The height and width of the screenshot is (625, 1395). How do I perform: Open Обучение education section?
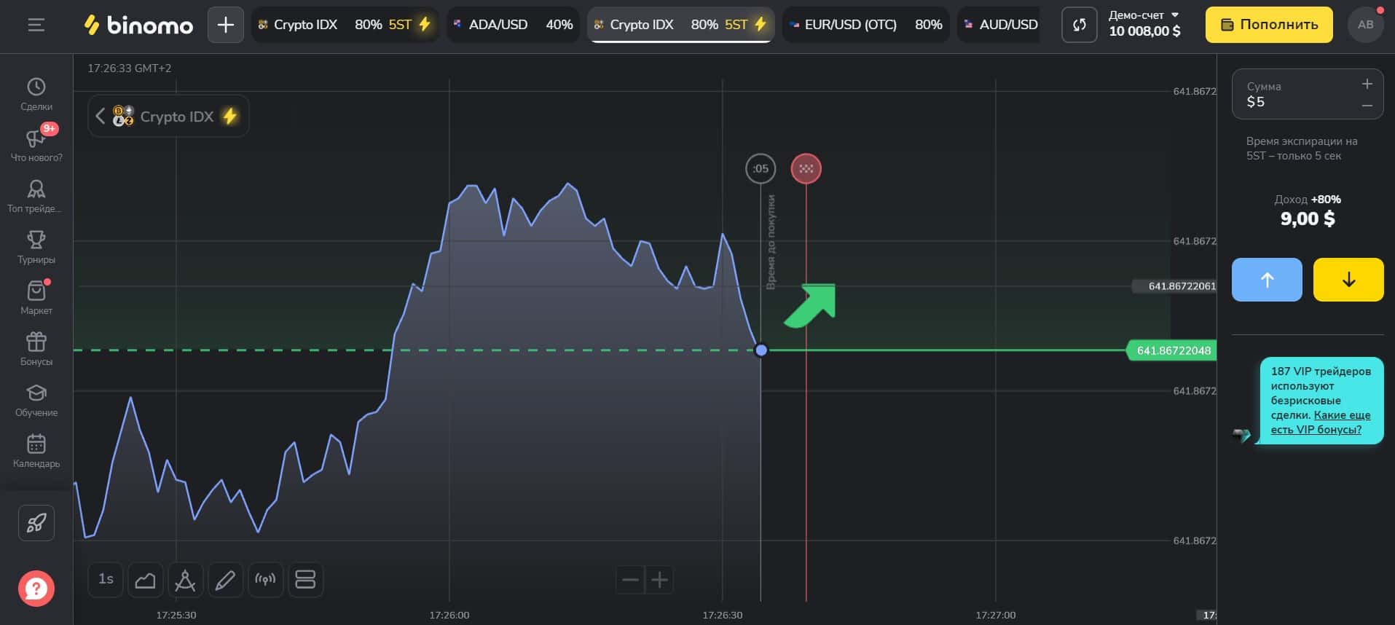point(36,401)
